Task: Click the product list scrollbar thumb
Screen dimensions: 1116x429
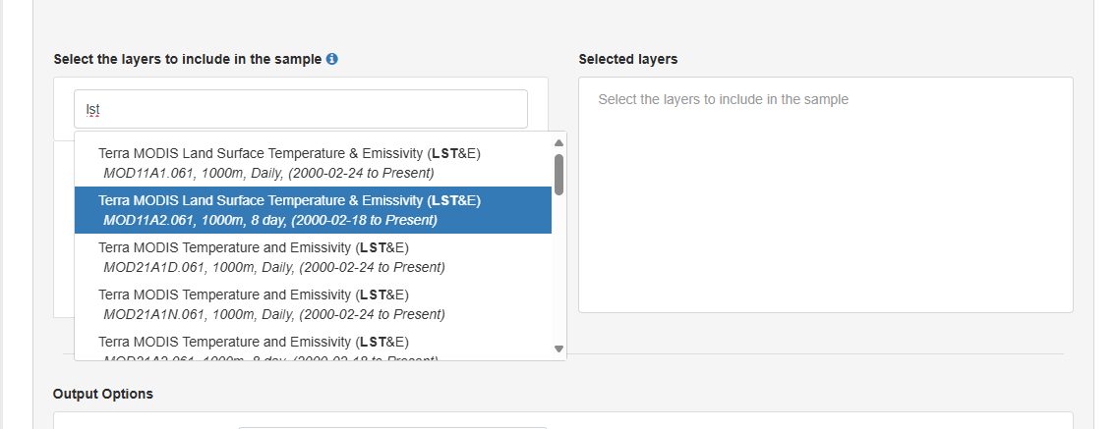Action: pos(558,175)
